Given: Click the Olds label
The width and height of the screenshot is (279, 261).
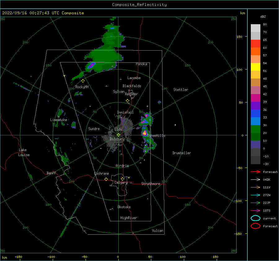Looking at the screenshot, I should (x=118, y=129).
